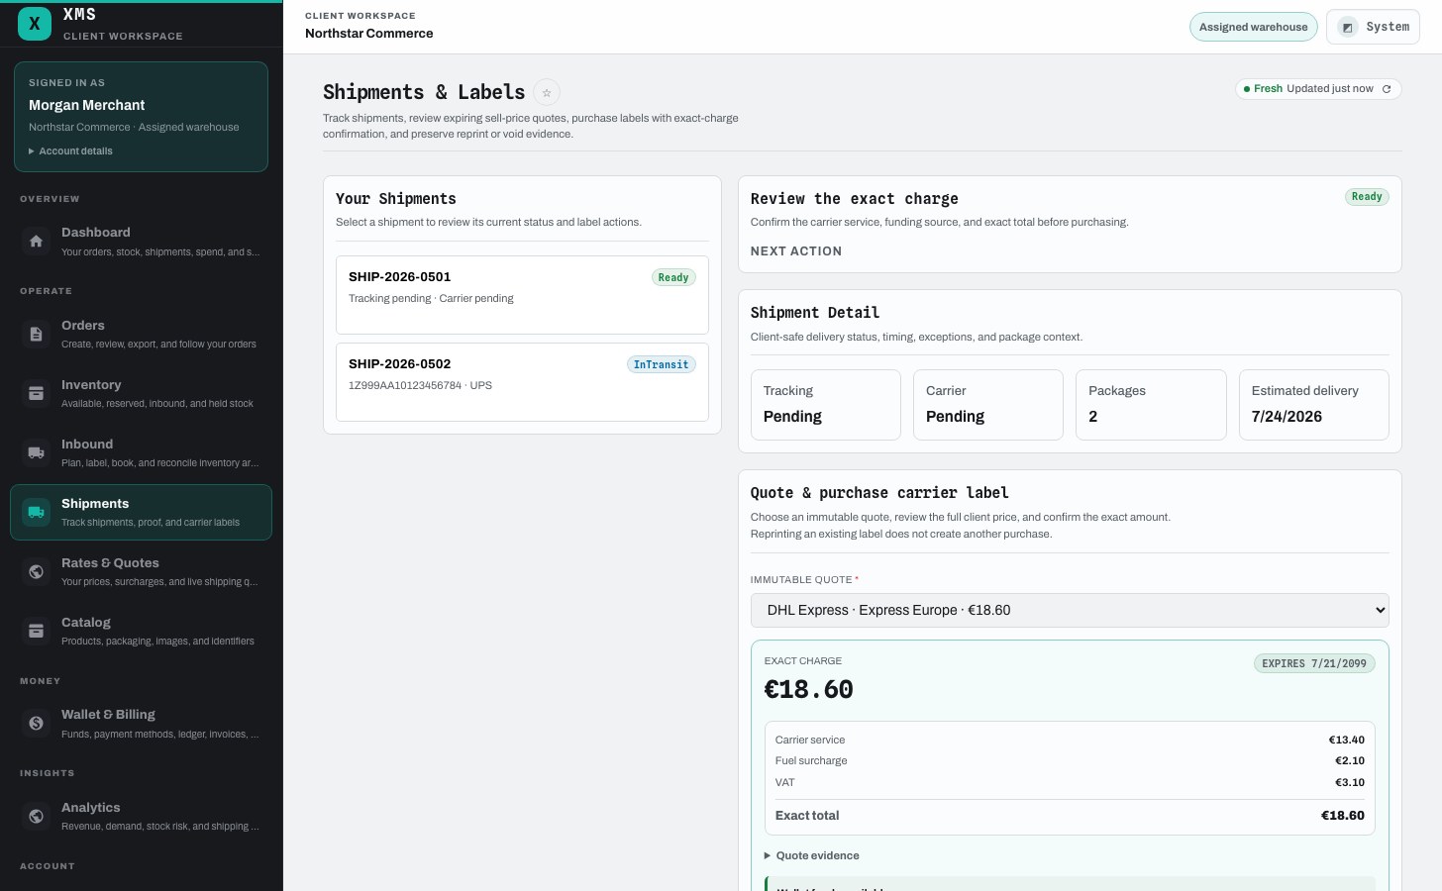Viewport: 1442px width, 891px height.
Task: Click the Inventory box icon
Action: (x=36, y=393)
